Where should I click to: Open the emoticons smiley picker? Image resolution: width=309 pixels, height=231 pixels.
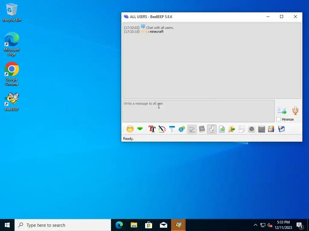[130, 129]
